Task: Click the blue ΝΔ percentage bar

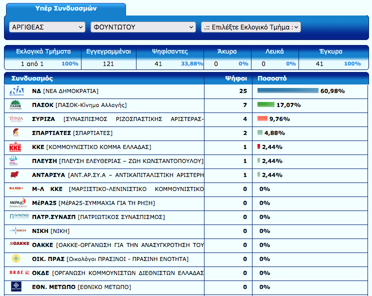Action: (287, 91)
